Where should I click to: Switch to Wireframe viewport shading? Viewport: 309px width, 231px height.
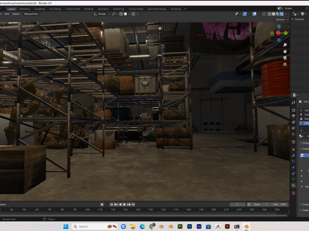click(269, 14)
